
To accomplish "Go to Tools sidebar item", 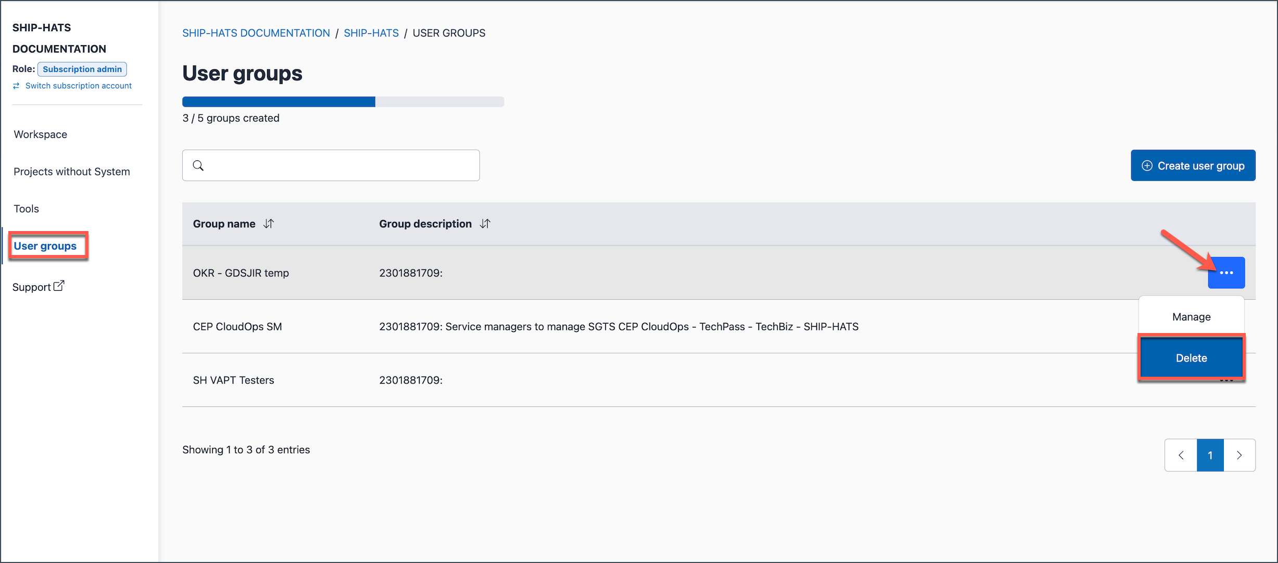I will 27,209.
